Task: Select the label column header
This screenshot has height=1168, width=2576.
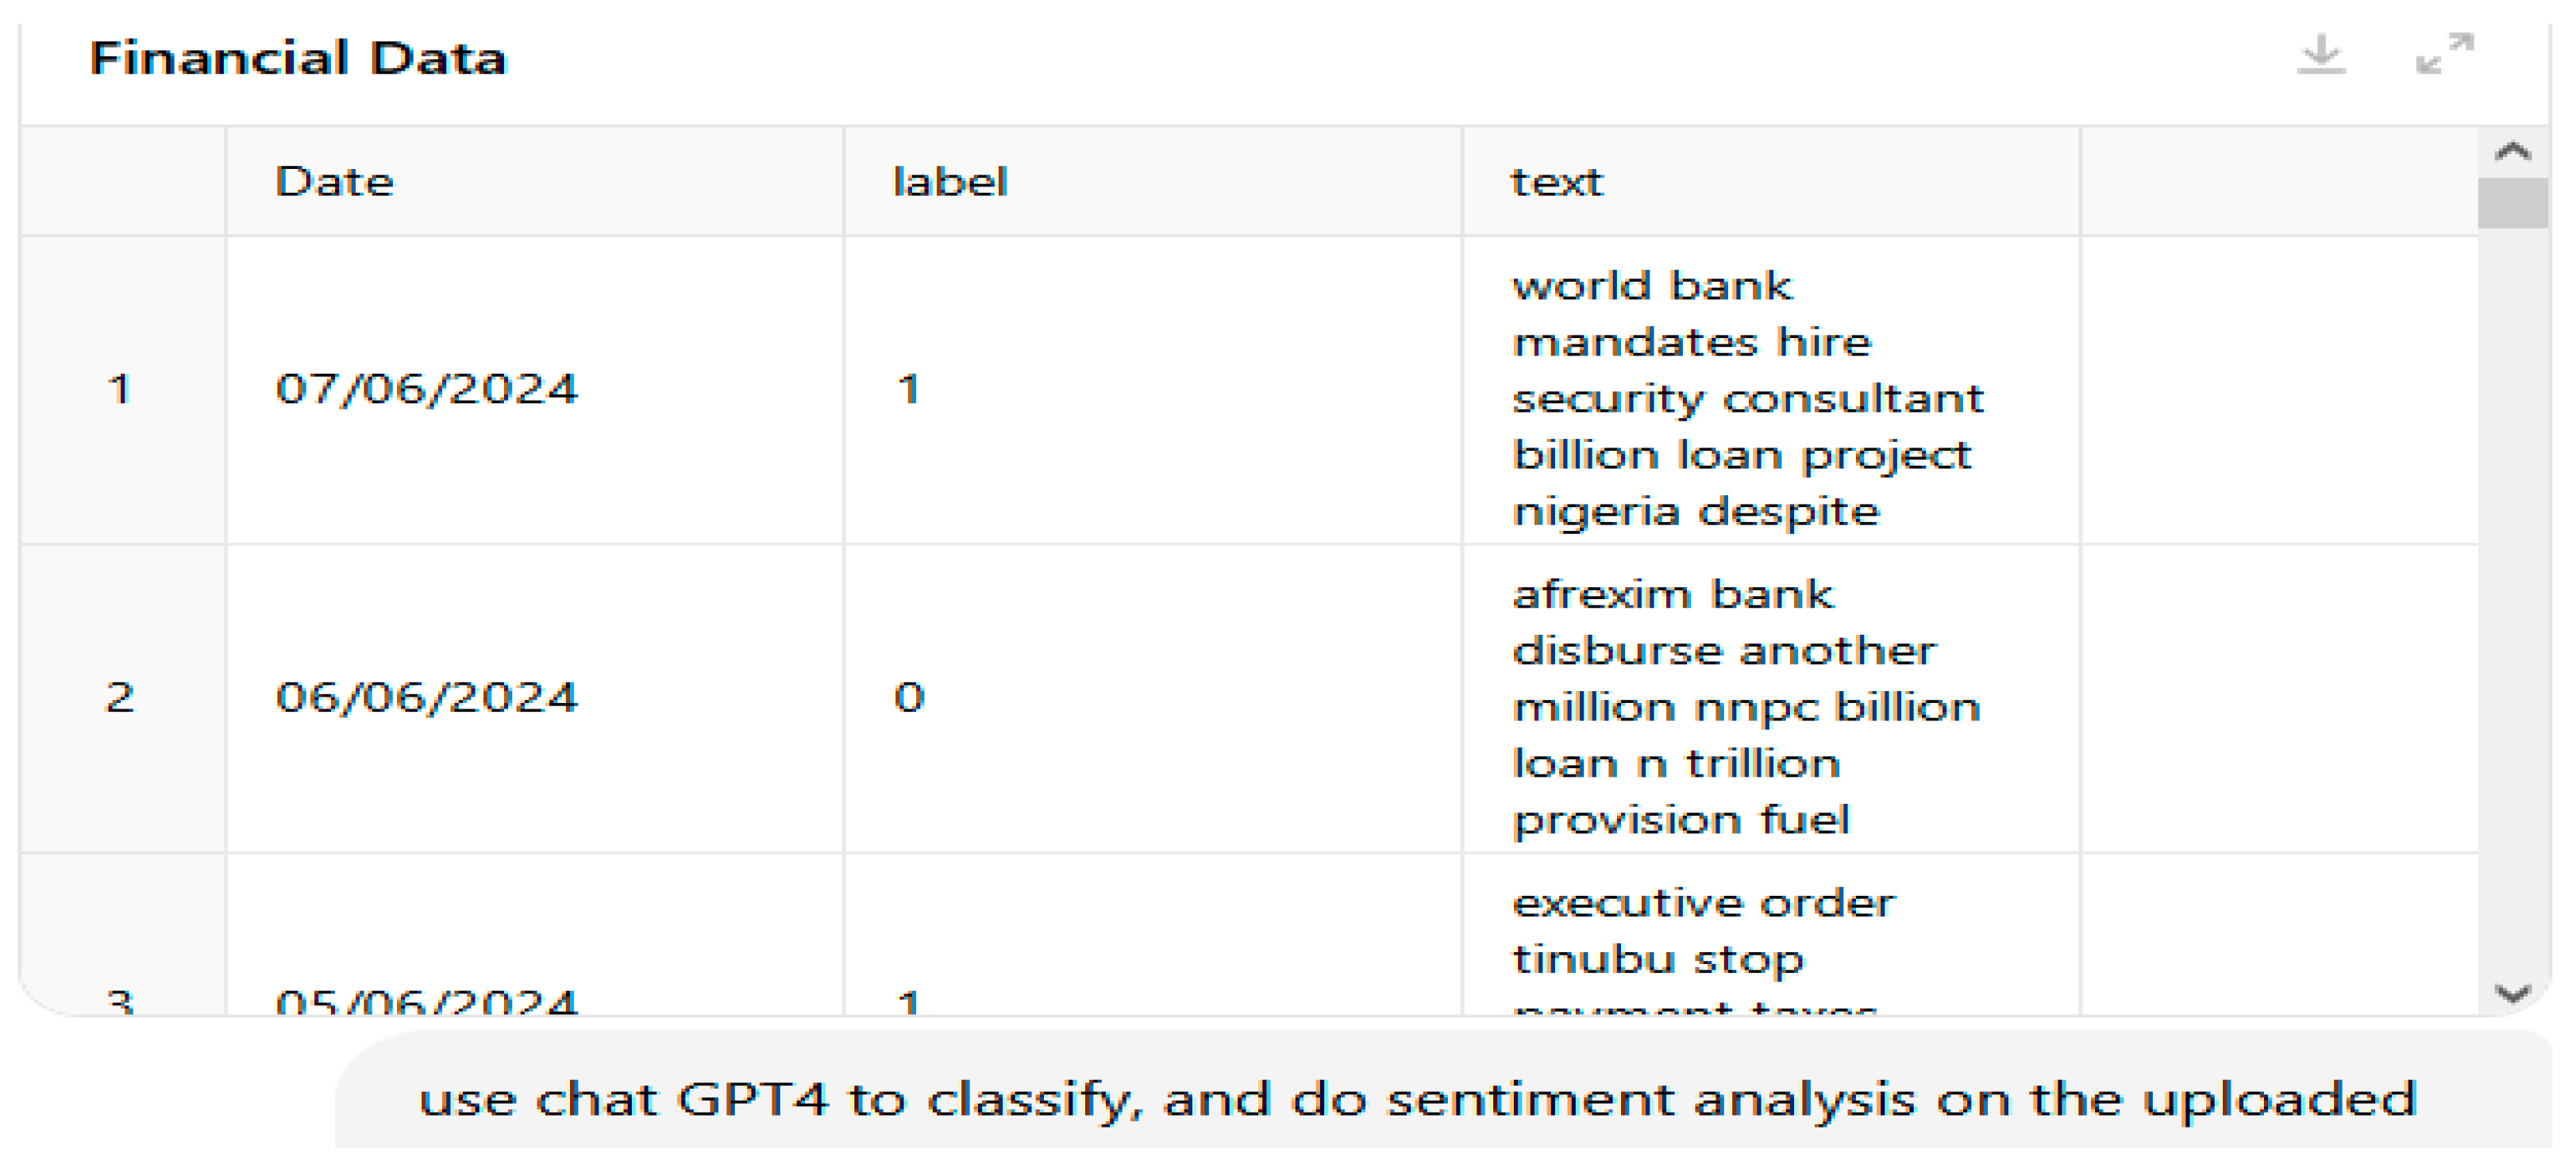Action: tap(950, 182)
